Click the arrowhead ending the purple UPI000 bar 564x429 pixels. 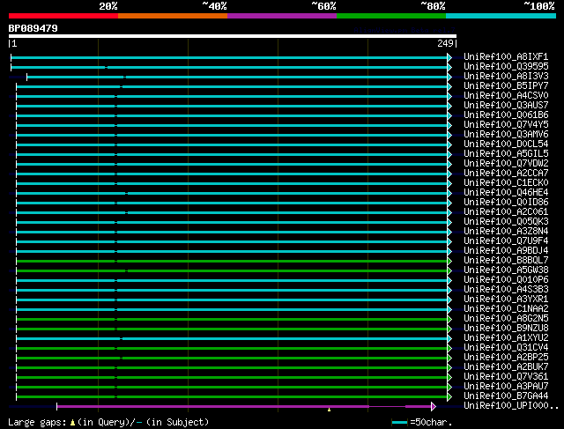[x=433, y=406]
